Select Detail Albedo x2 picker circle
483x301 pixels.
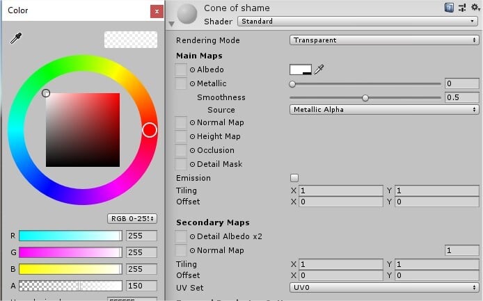[192, 236]
